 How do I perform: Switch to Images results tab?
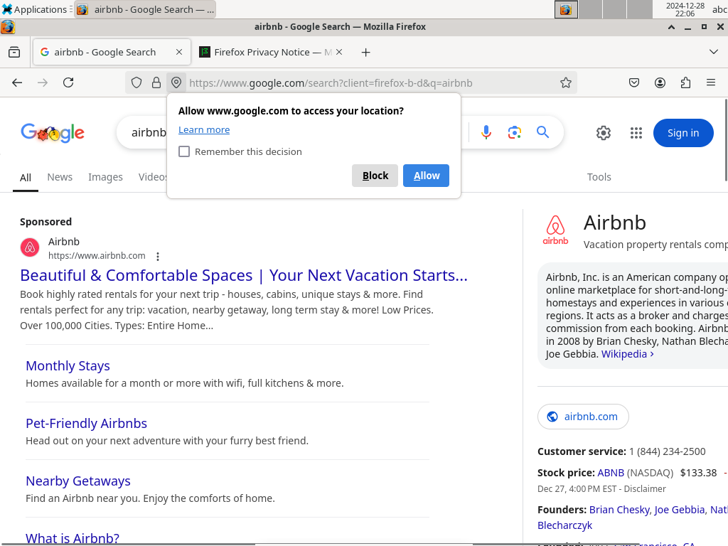coord(105,177)
